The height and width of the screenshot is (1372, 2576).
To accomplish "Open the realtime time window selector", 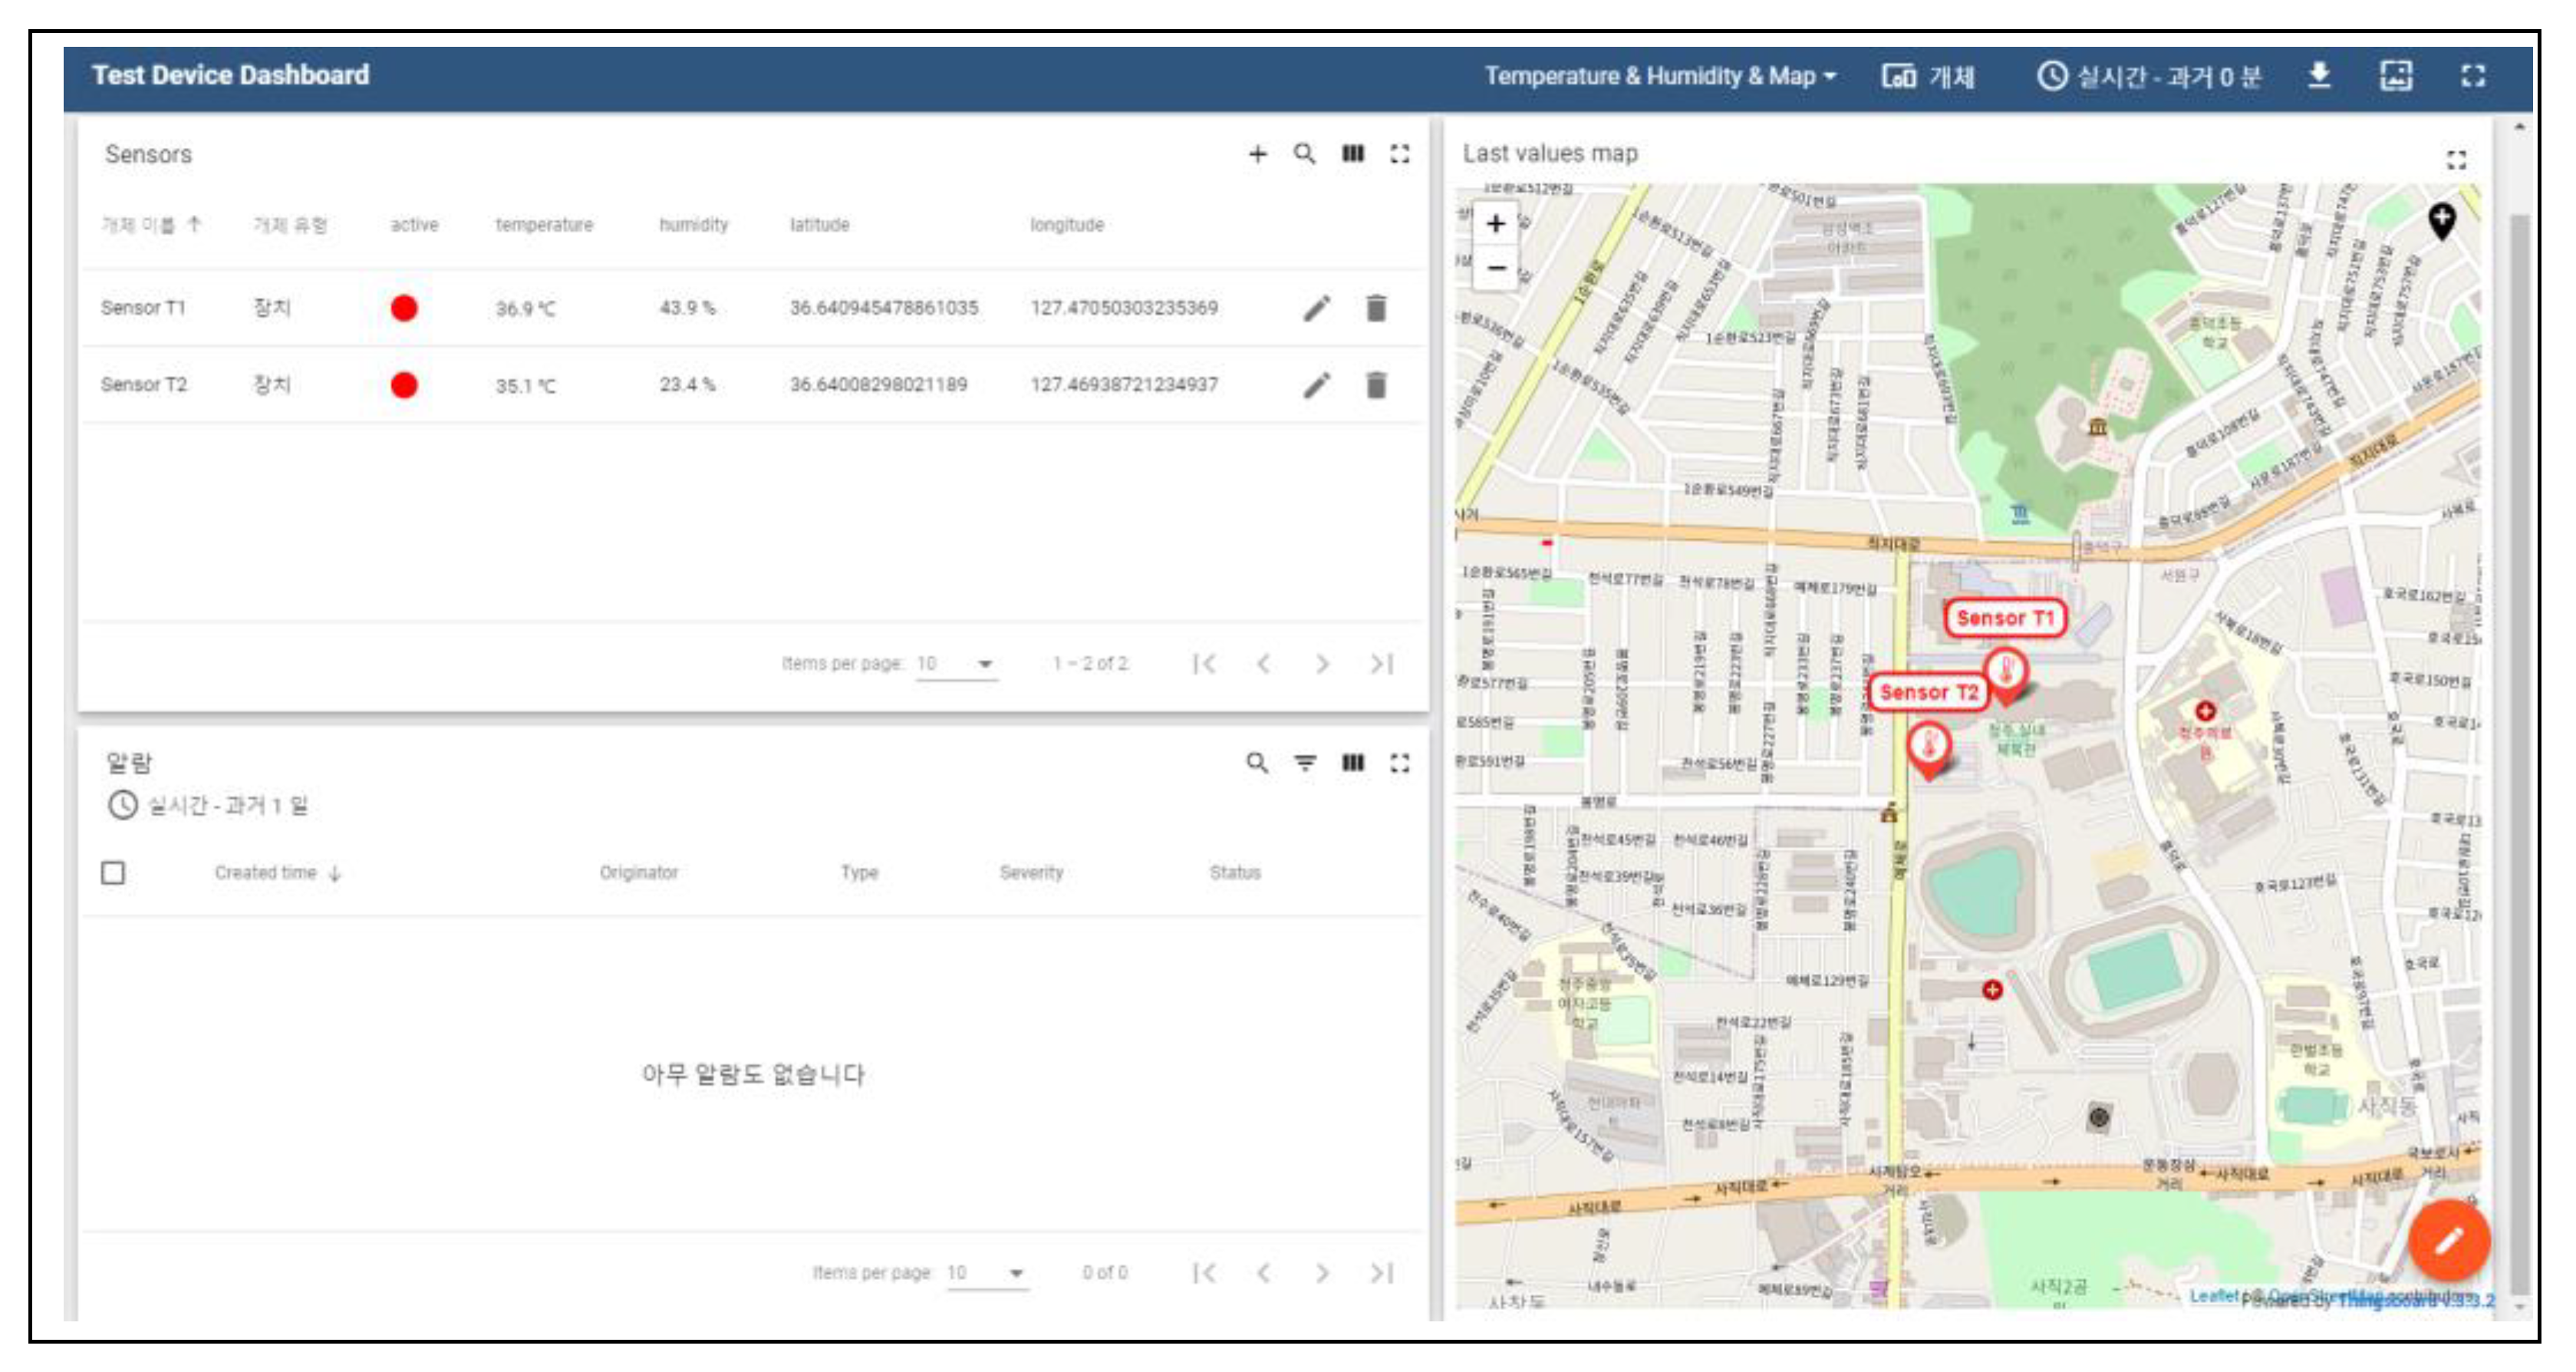I will tap(2149, 76).
